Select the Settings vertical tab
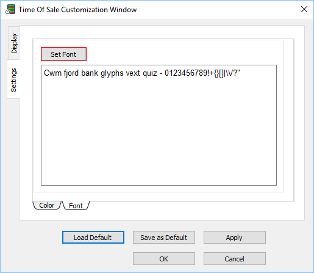The width and height of the screenshot is (314, 273). 13,79
